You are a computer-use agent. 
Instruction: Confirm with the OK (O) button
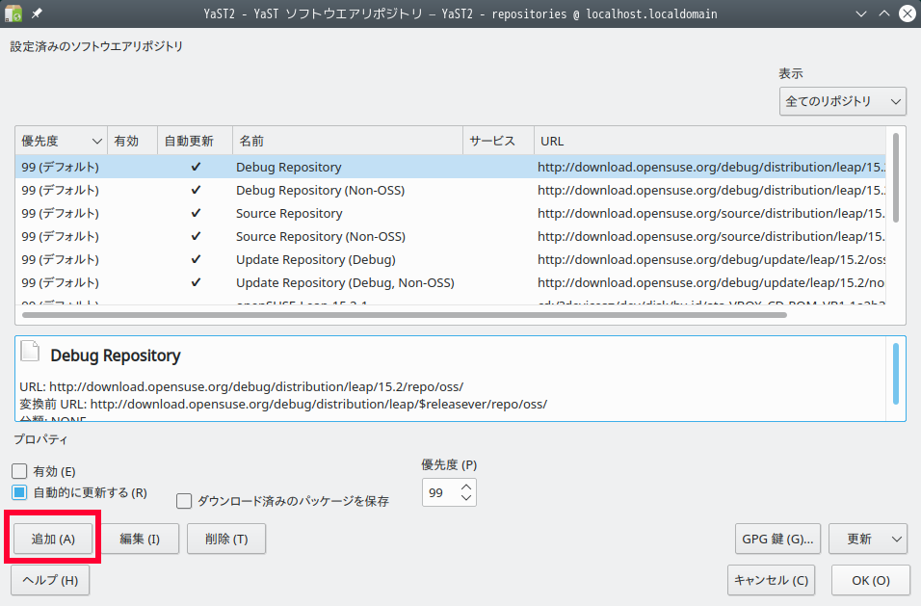pos(871,580)
